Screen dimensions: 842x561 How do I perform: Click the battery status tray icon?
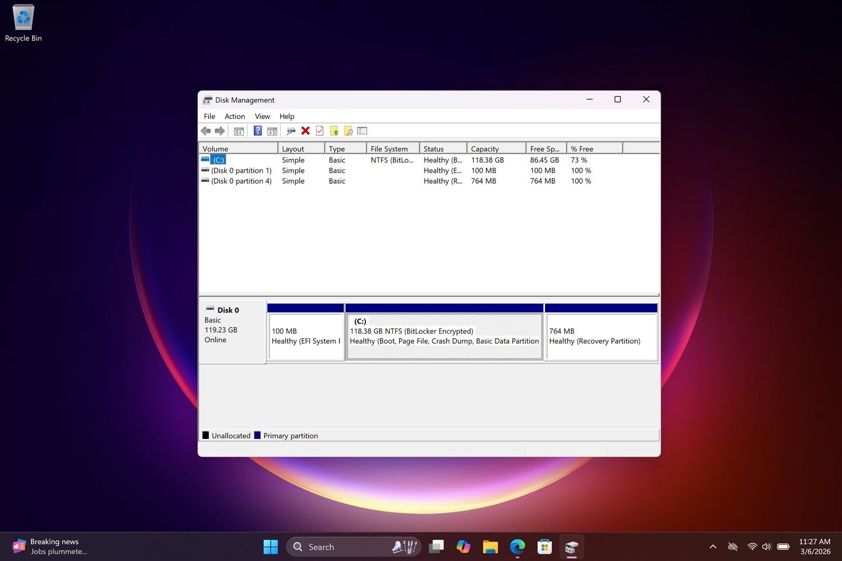click(x=784, y=547)
